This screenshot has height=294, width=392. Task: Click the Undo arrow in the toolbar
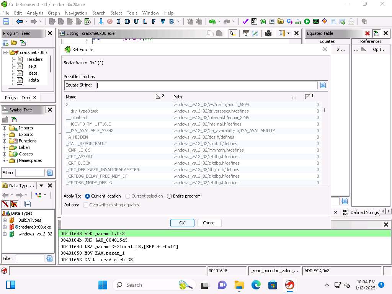tap(212, 22)
